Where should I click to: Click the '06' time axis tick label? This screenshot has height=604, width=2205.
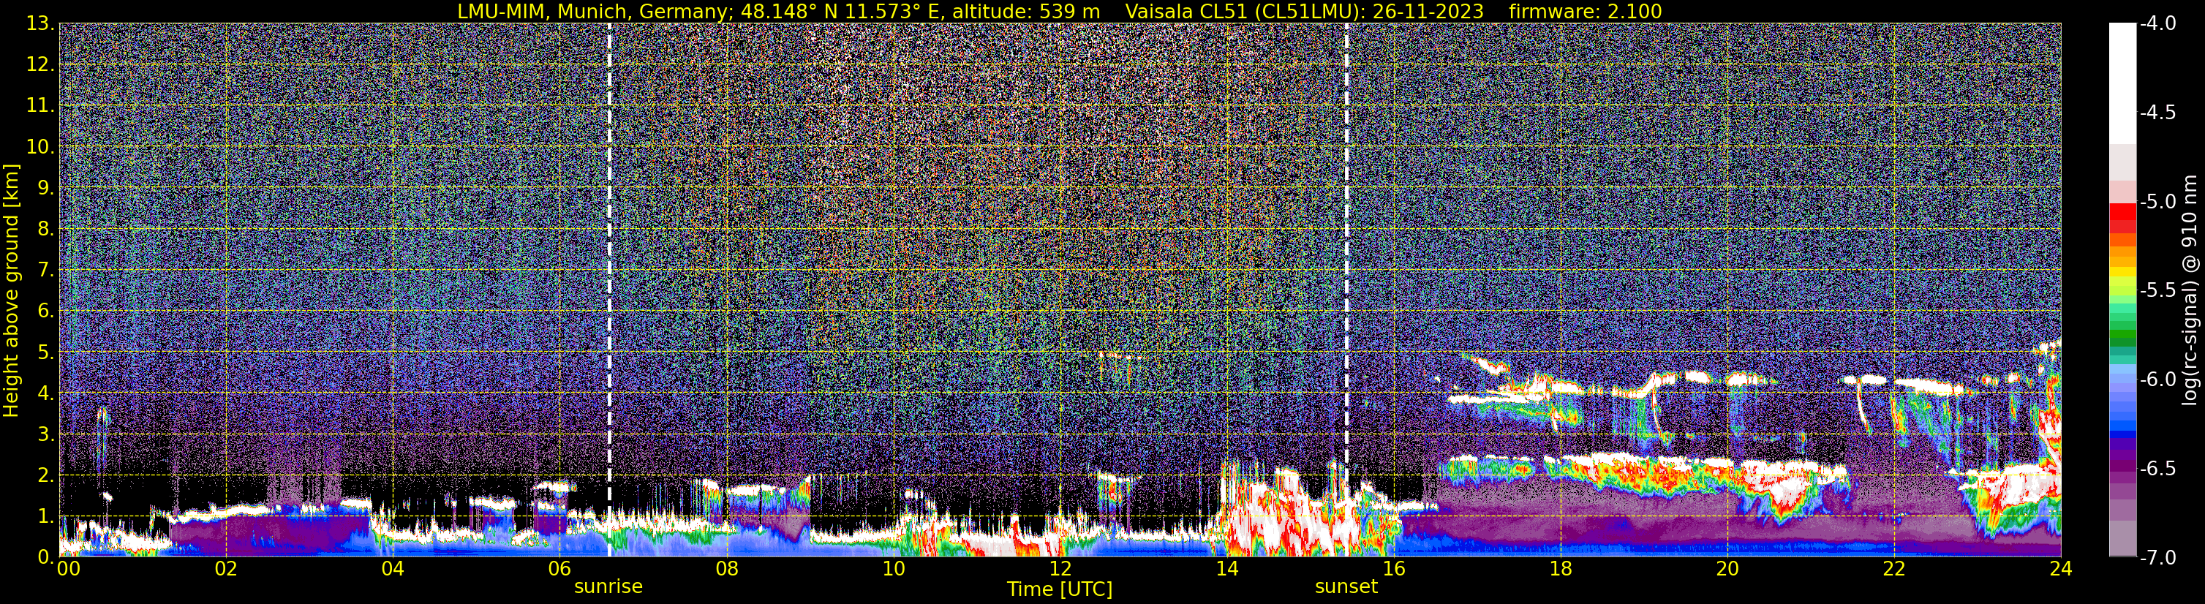559,570
